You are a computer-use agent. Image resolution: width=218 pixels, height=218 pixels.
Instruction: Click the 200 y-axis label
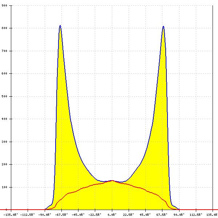click(4, 164)
